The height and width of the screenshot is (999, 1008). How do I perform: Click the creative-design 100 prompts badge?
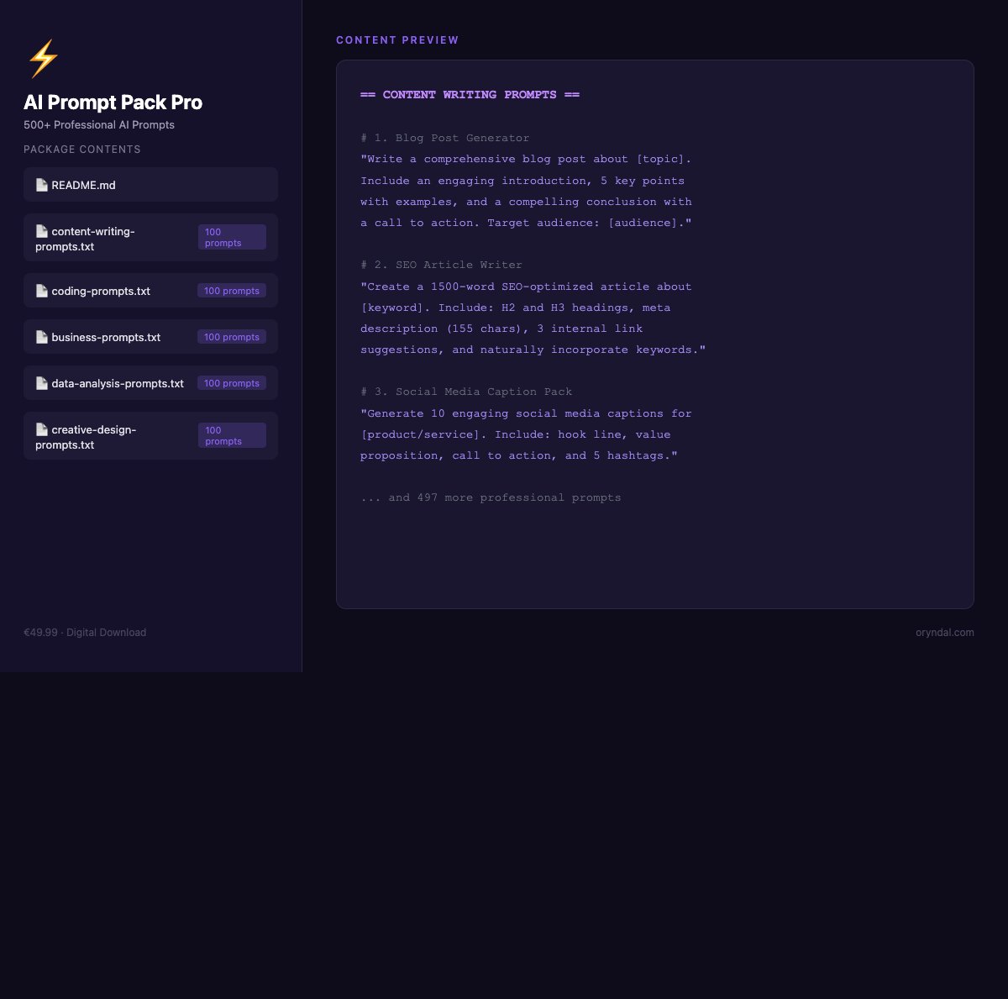click(x=232, y=435)
